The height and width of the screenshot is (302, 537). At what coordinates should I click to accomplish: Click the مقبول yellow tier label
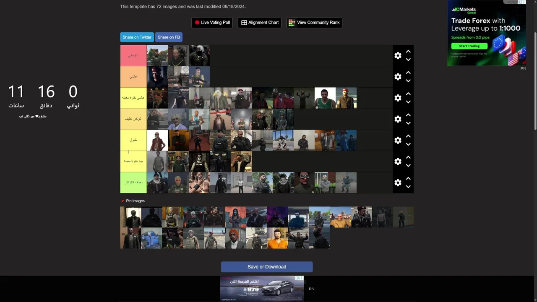133,140
